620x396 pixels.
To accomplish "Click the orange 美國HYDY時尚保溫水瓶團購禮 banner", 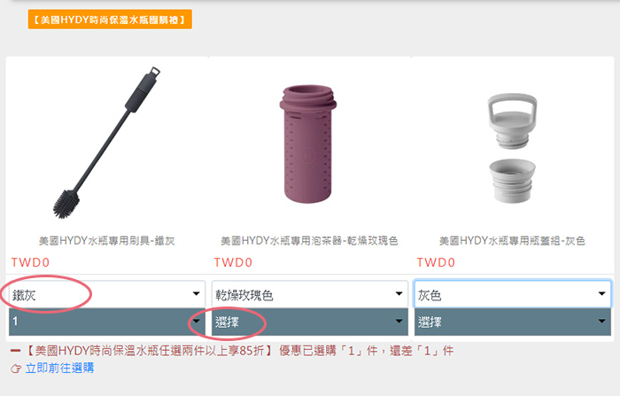I will [x=110, y=19].
